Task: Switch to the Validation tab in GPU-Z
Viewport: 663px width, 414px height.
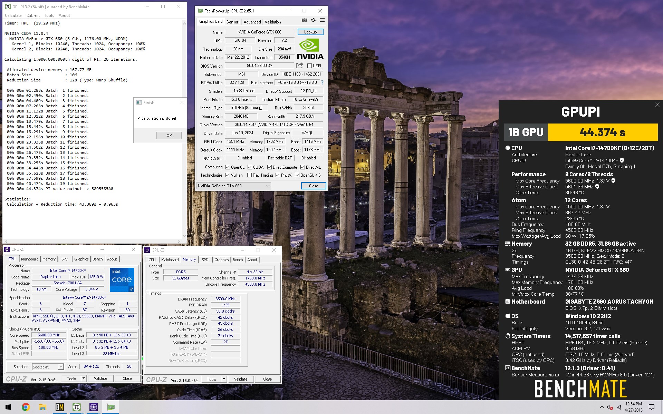Action: [x=273, y=22]
